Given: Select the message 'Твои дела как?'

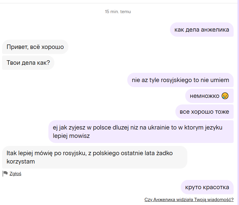Looking at the screenshot, I should 28,63.
